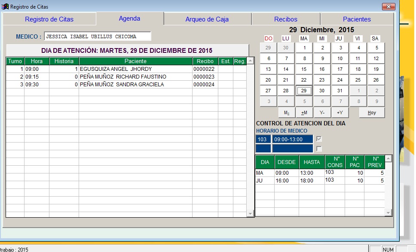Click the previous year Y- button
Viewport: 416px width, 252px height.
(x=322, y=112)
